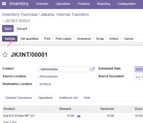
Task: Unreserve the transfer quantities
Action: click(84, 39)
